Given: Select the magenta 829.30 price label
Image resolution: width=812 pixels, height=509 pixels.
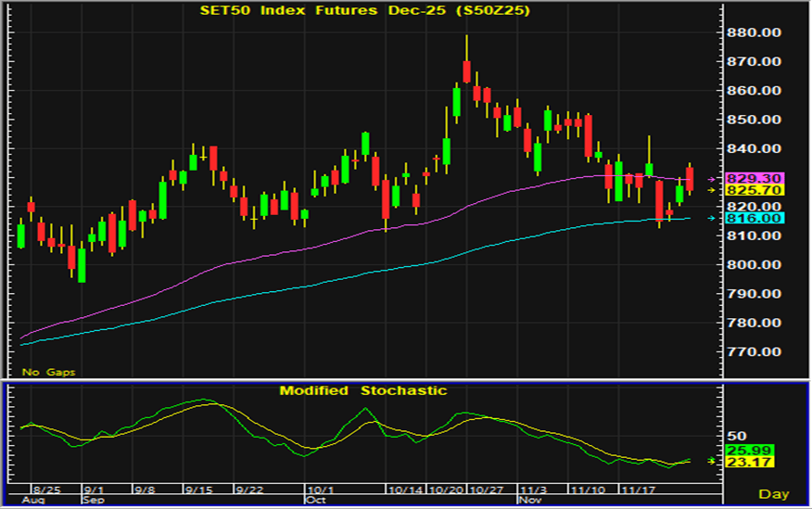Looking at the screenshot, I should coord(755,178).
